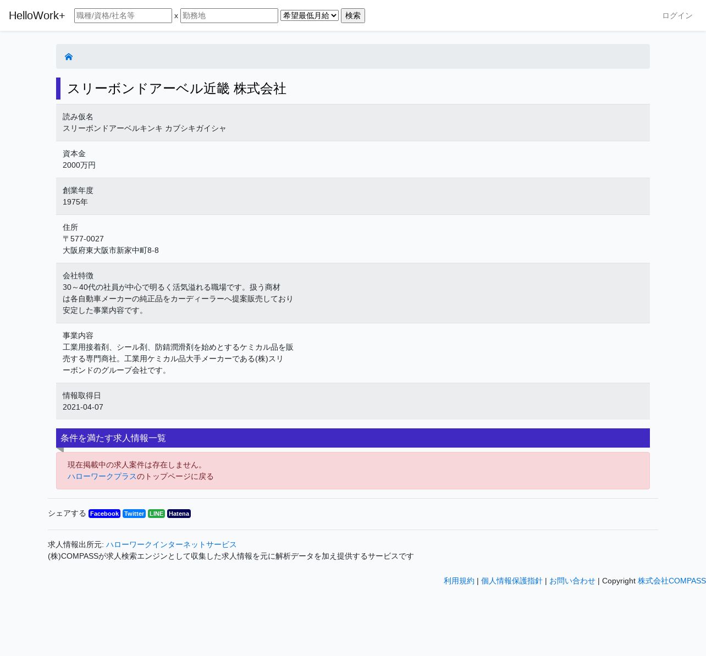The width and height of the screenshot is (706, 656).
Task: Click the 検索 search button
Action: [x=353, y=15]
